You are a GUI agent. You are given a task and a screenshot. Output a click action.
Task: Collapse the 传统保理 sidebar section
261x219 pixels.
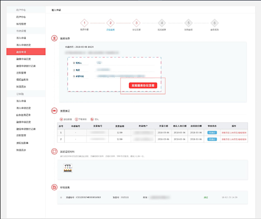21,31
